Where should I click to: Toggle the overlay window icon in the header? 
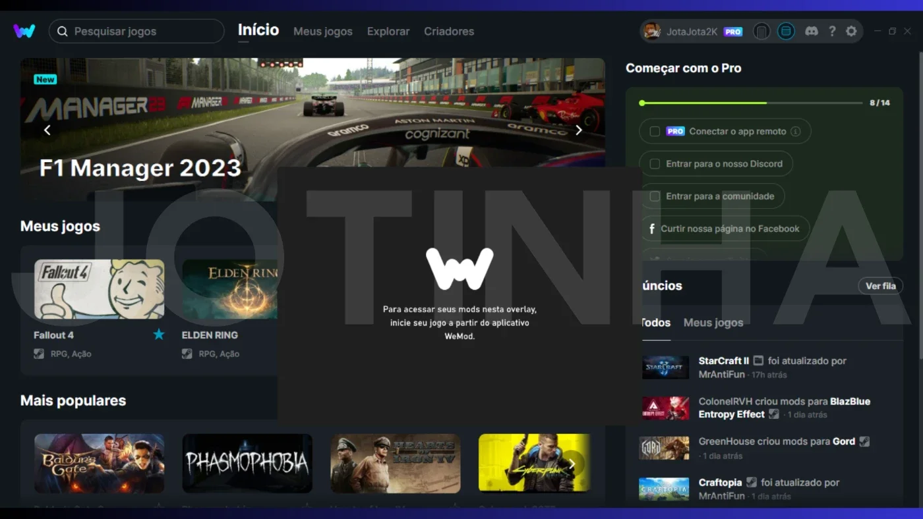786,31
